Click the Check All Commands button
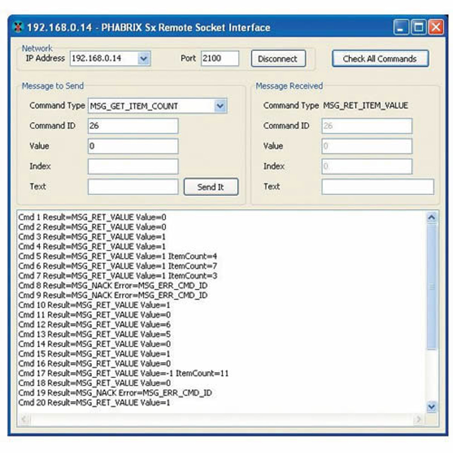The width and height of the screenshot is (453, 453). 380,59
